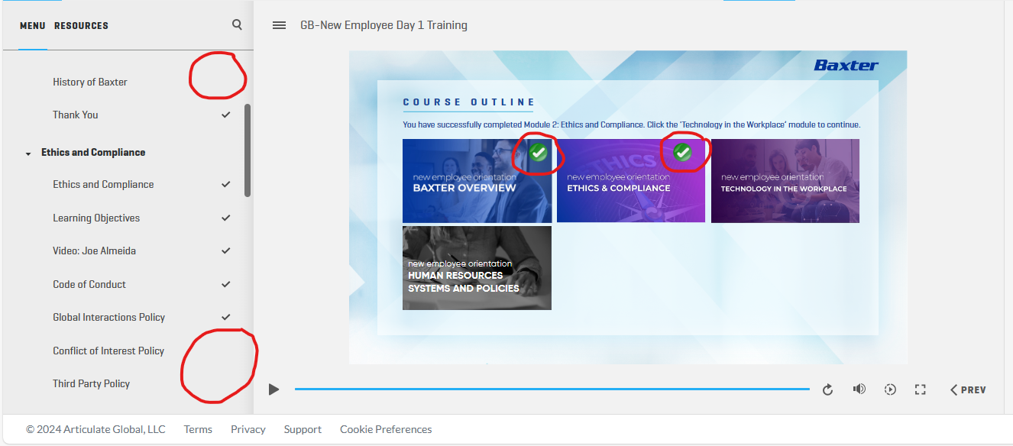
Task: Open History of Baxter in the menu
Action: click(x=90, y=82)
